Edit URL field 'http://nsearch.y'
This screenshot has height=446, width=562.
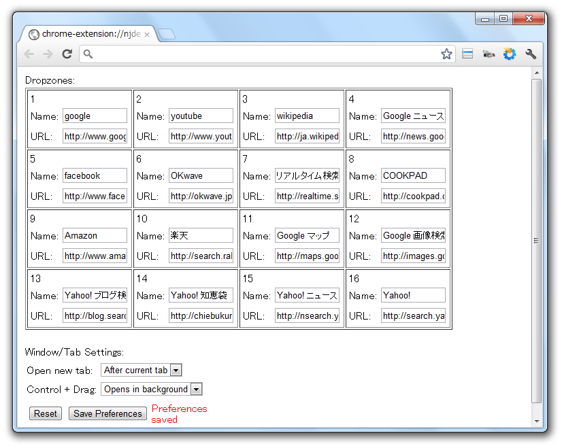[x=307, y=315]
